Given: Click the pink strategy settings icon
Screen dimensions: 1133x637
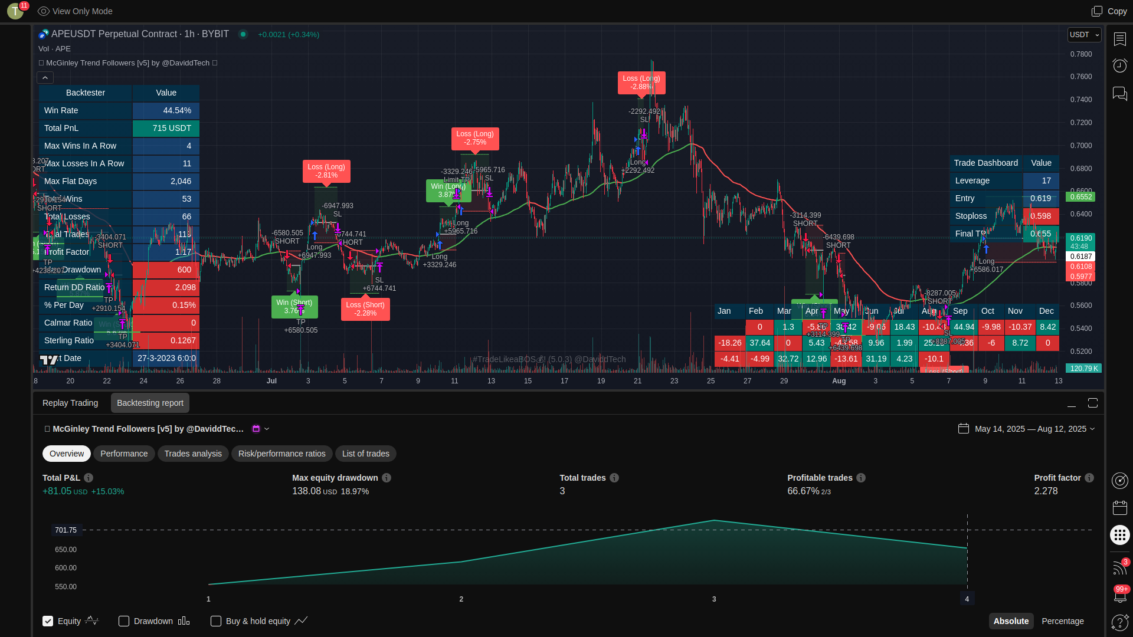Looking at the screenshot, I should (x=256, y=429).
